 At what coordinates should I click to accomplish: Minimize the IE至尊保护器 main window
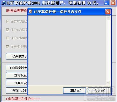click(106, 3)
